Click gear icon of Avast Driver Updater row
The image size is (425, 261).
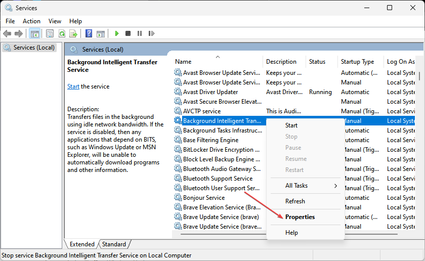pyautogui.click(x=178, y=92)
